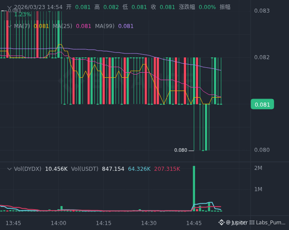Click the MA(7) label

click(22, 26)
